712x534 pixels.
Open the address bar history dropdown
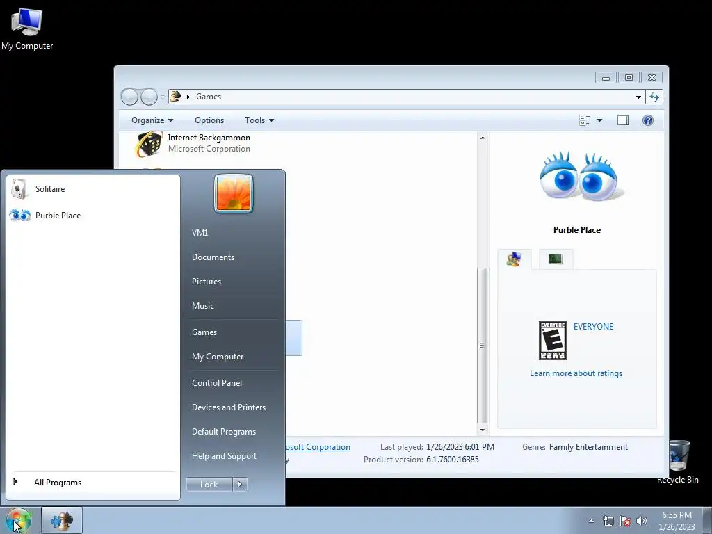coord(638,97)
